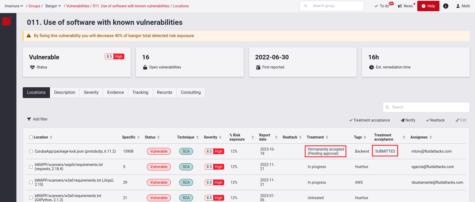The height and width of the screenshot is (202, 475).
Task: Click the Reattack button
Action: coord(435,120)
